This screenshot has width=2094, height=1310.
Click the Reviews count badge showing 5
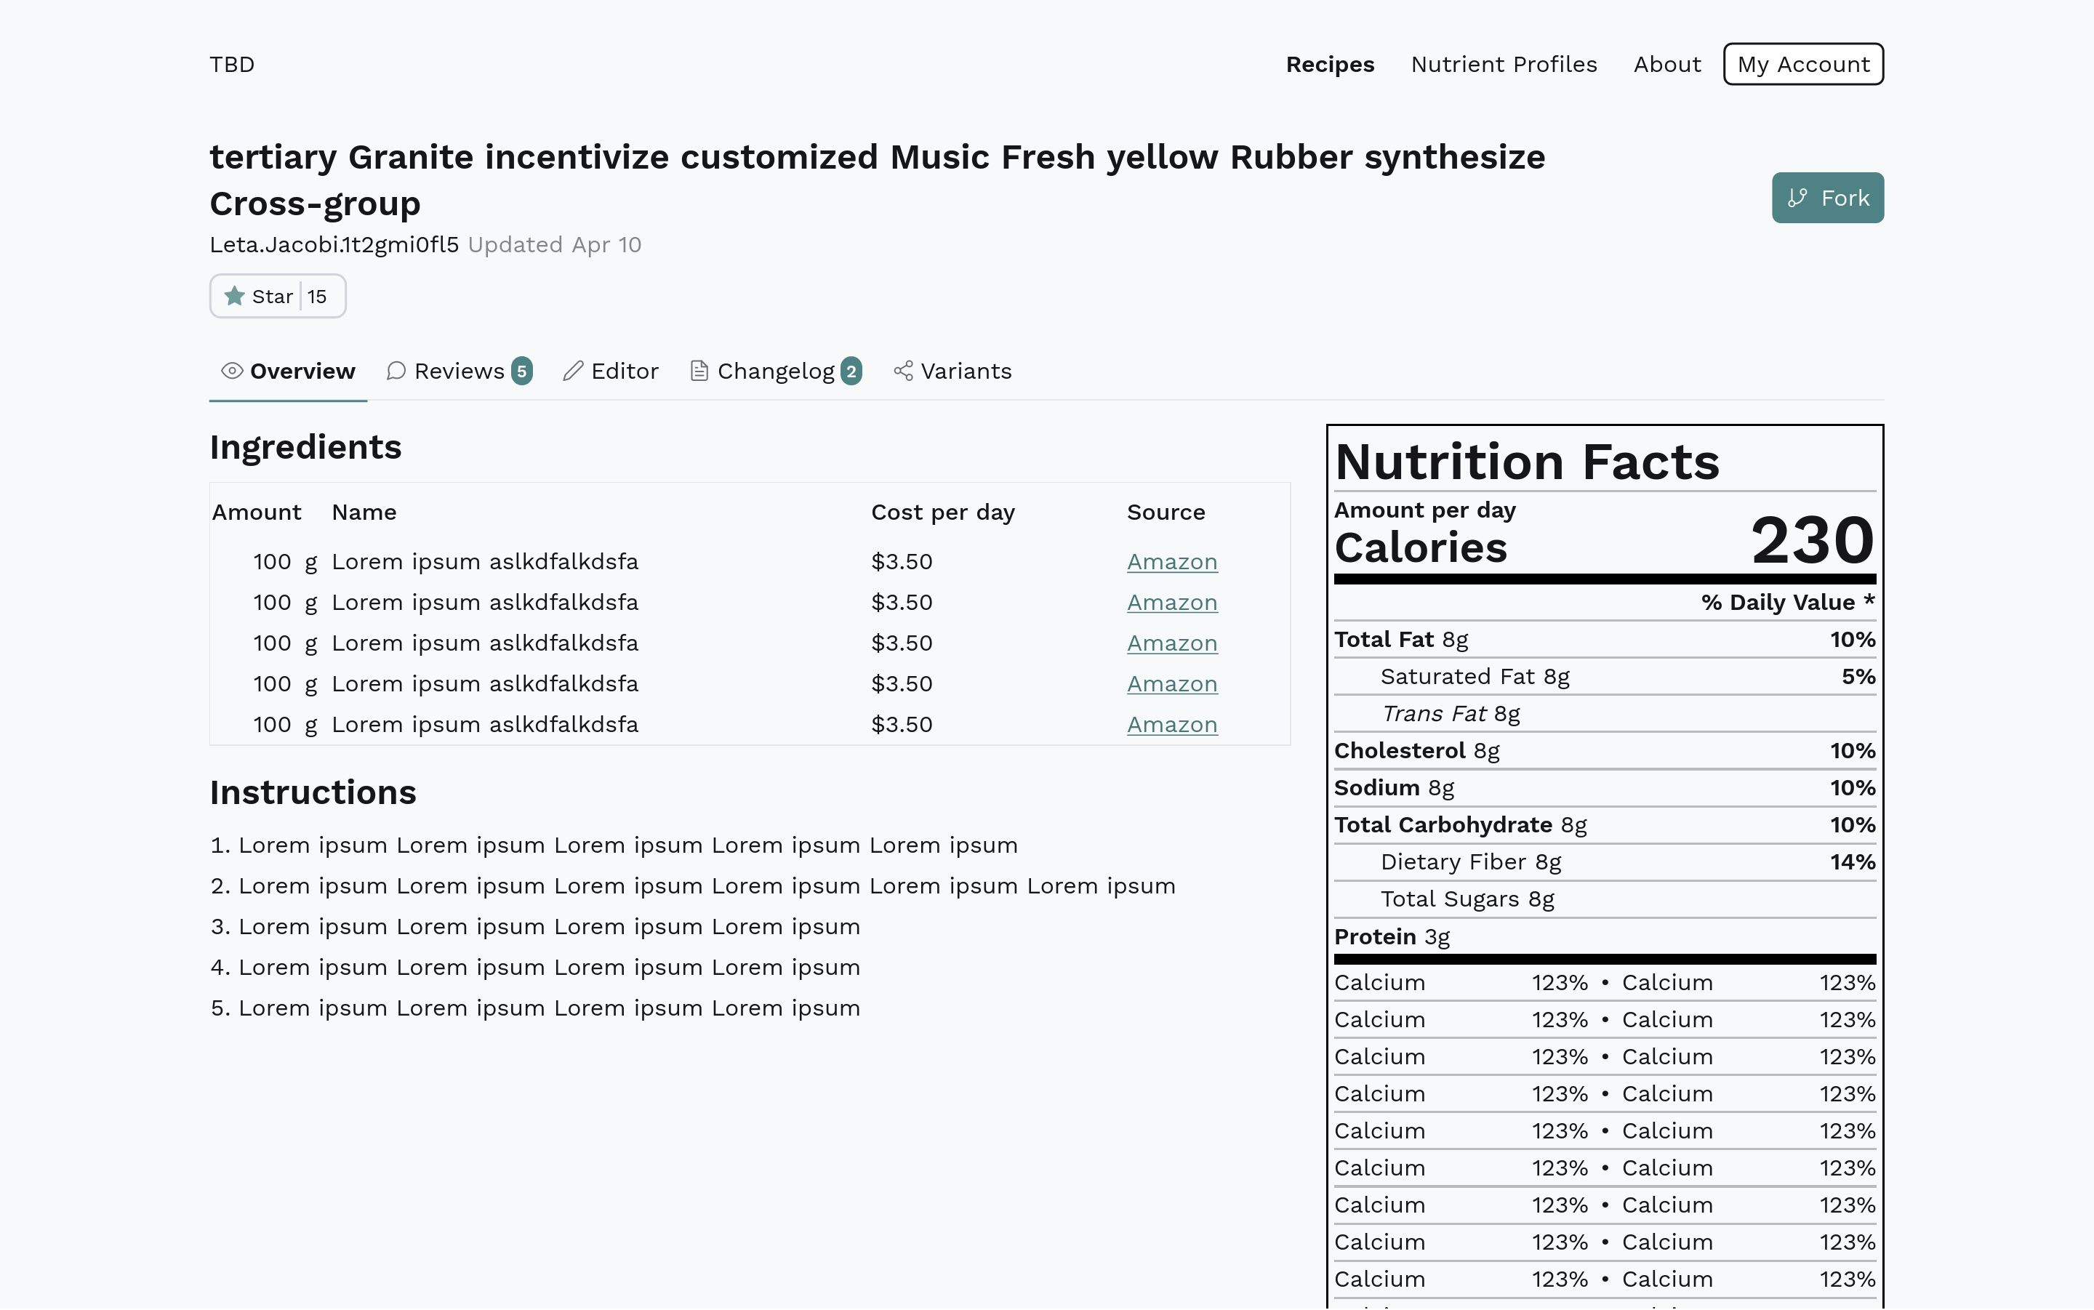tap(521, 371)
